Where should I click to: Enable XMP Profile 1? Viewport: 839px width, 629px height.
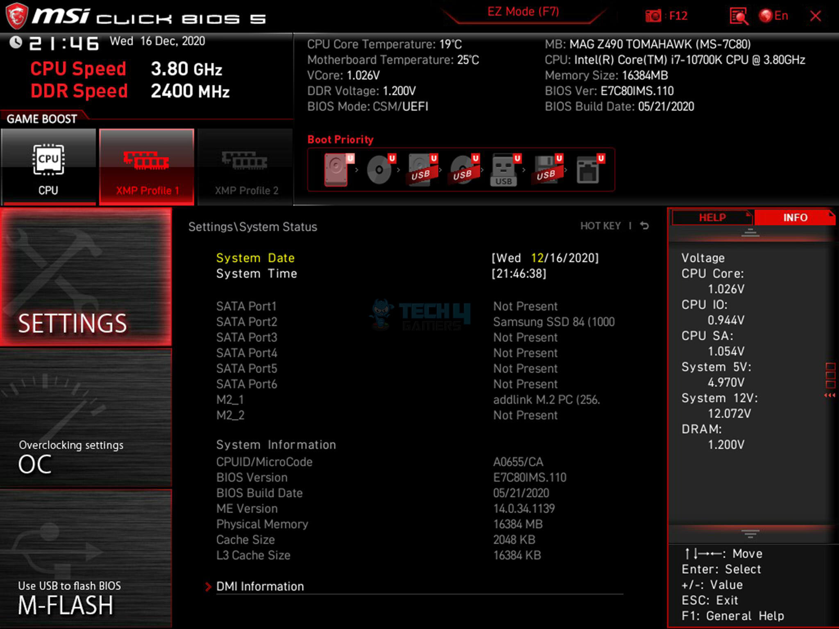point(147,167)
